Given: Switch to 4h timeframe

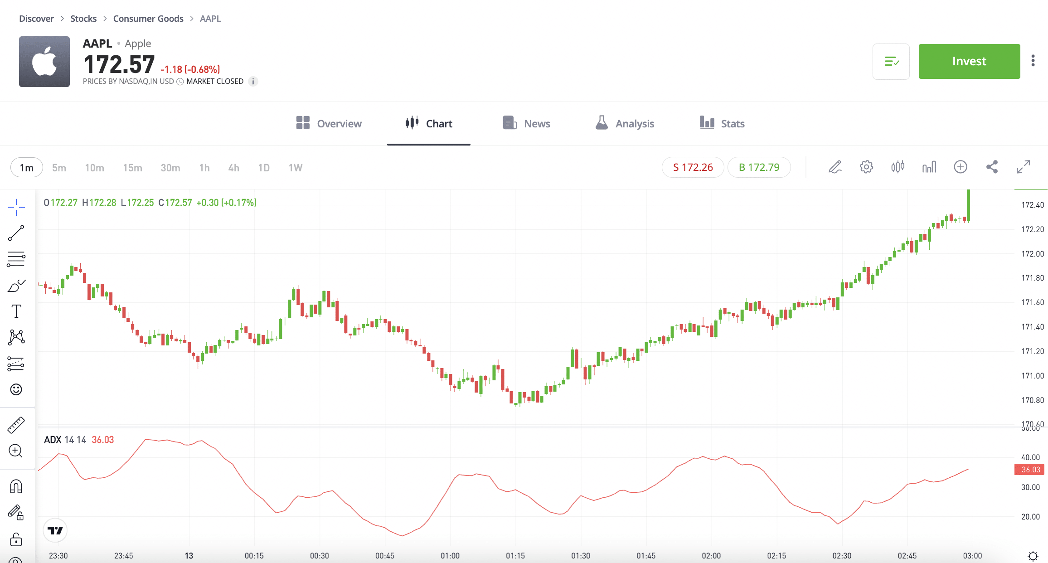Looking at the screenshot, I should click(x=233, y=168).
